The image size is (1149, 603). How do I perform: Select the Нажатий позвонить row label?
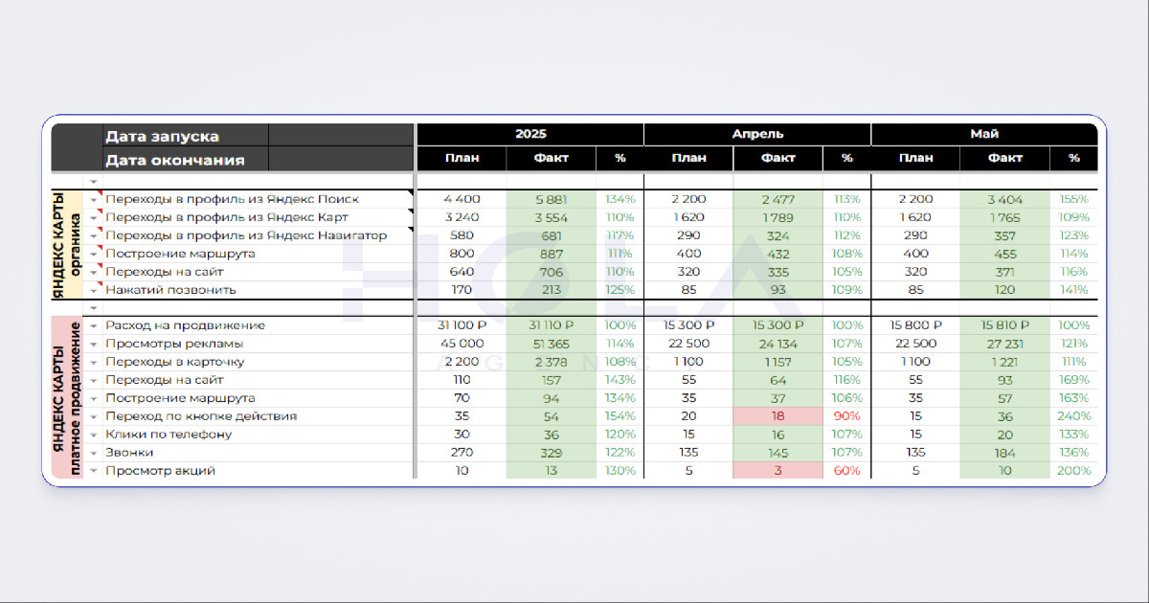click(170, 290)
